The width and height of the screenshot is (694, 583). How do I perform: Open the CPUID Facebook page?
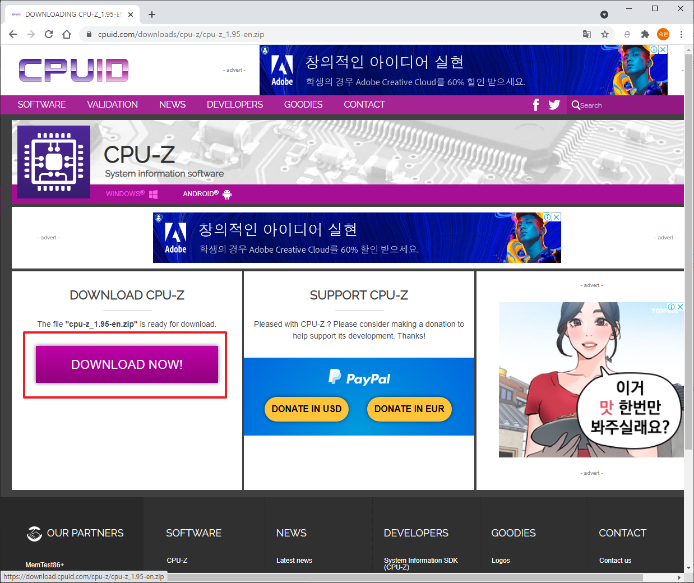tap(536, 105)
